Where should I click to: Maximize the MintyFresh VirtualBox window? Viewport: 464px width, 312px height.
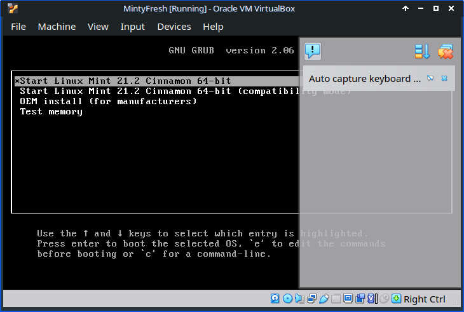click(436, 8)
